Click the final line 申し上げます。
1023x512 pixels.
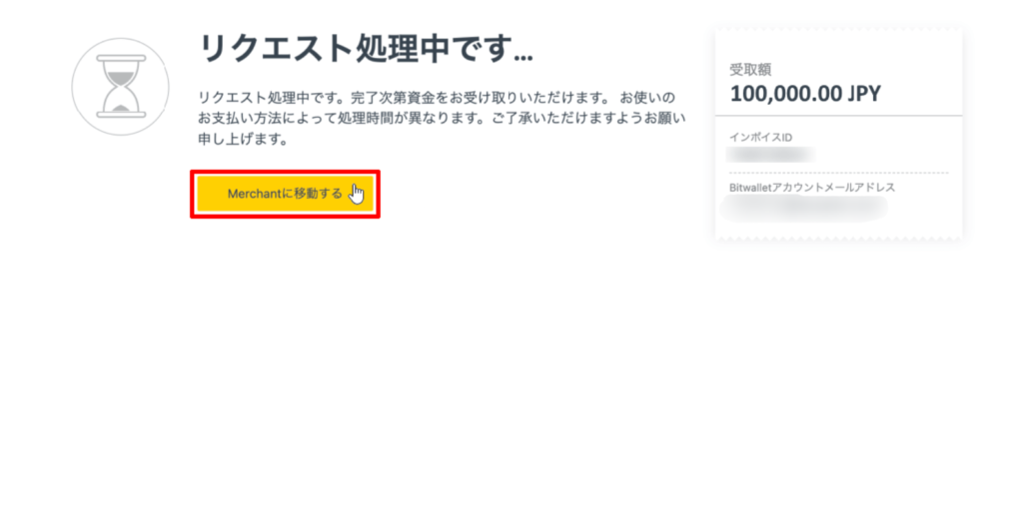(x=243, y=140)
